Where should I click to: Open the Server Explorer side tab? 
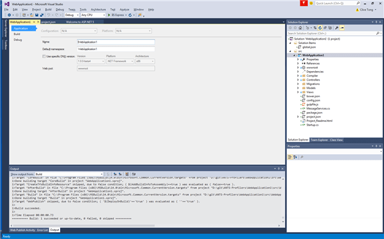[x=6, y=28]
